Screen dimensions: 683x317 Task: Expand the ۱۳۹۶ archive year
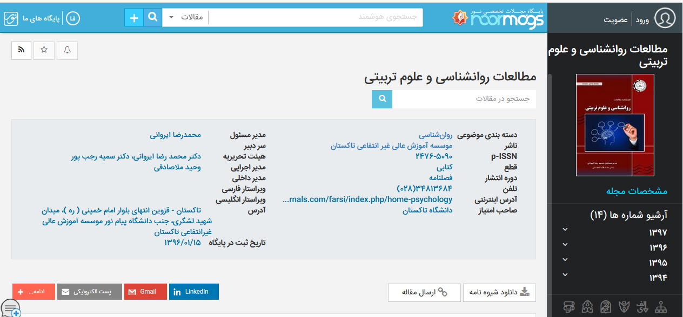click(x=615, y=247)
